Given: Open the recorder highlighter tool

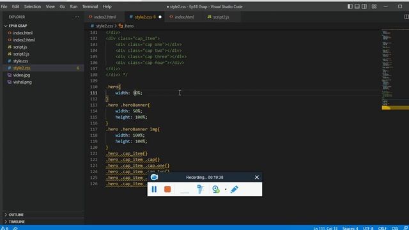Looking at the screenshot, I should [x=200, y=189].
